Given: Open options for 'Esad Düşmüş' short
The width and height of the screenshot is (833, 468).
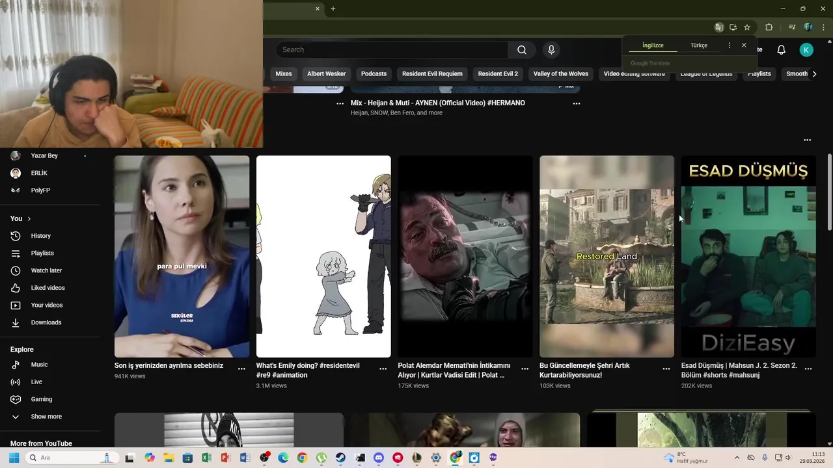Looking at the screenshot, I should (808, 369).
